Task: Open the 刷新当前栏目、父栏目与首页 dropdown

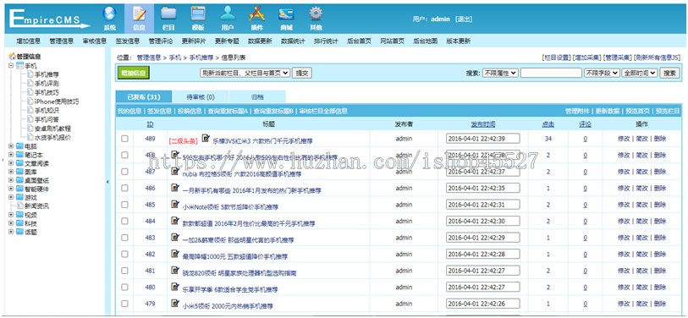Action: tap(245, 73)
